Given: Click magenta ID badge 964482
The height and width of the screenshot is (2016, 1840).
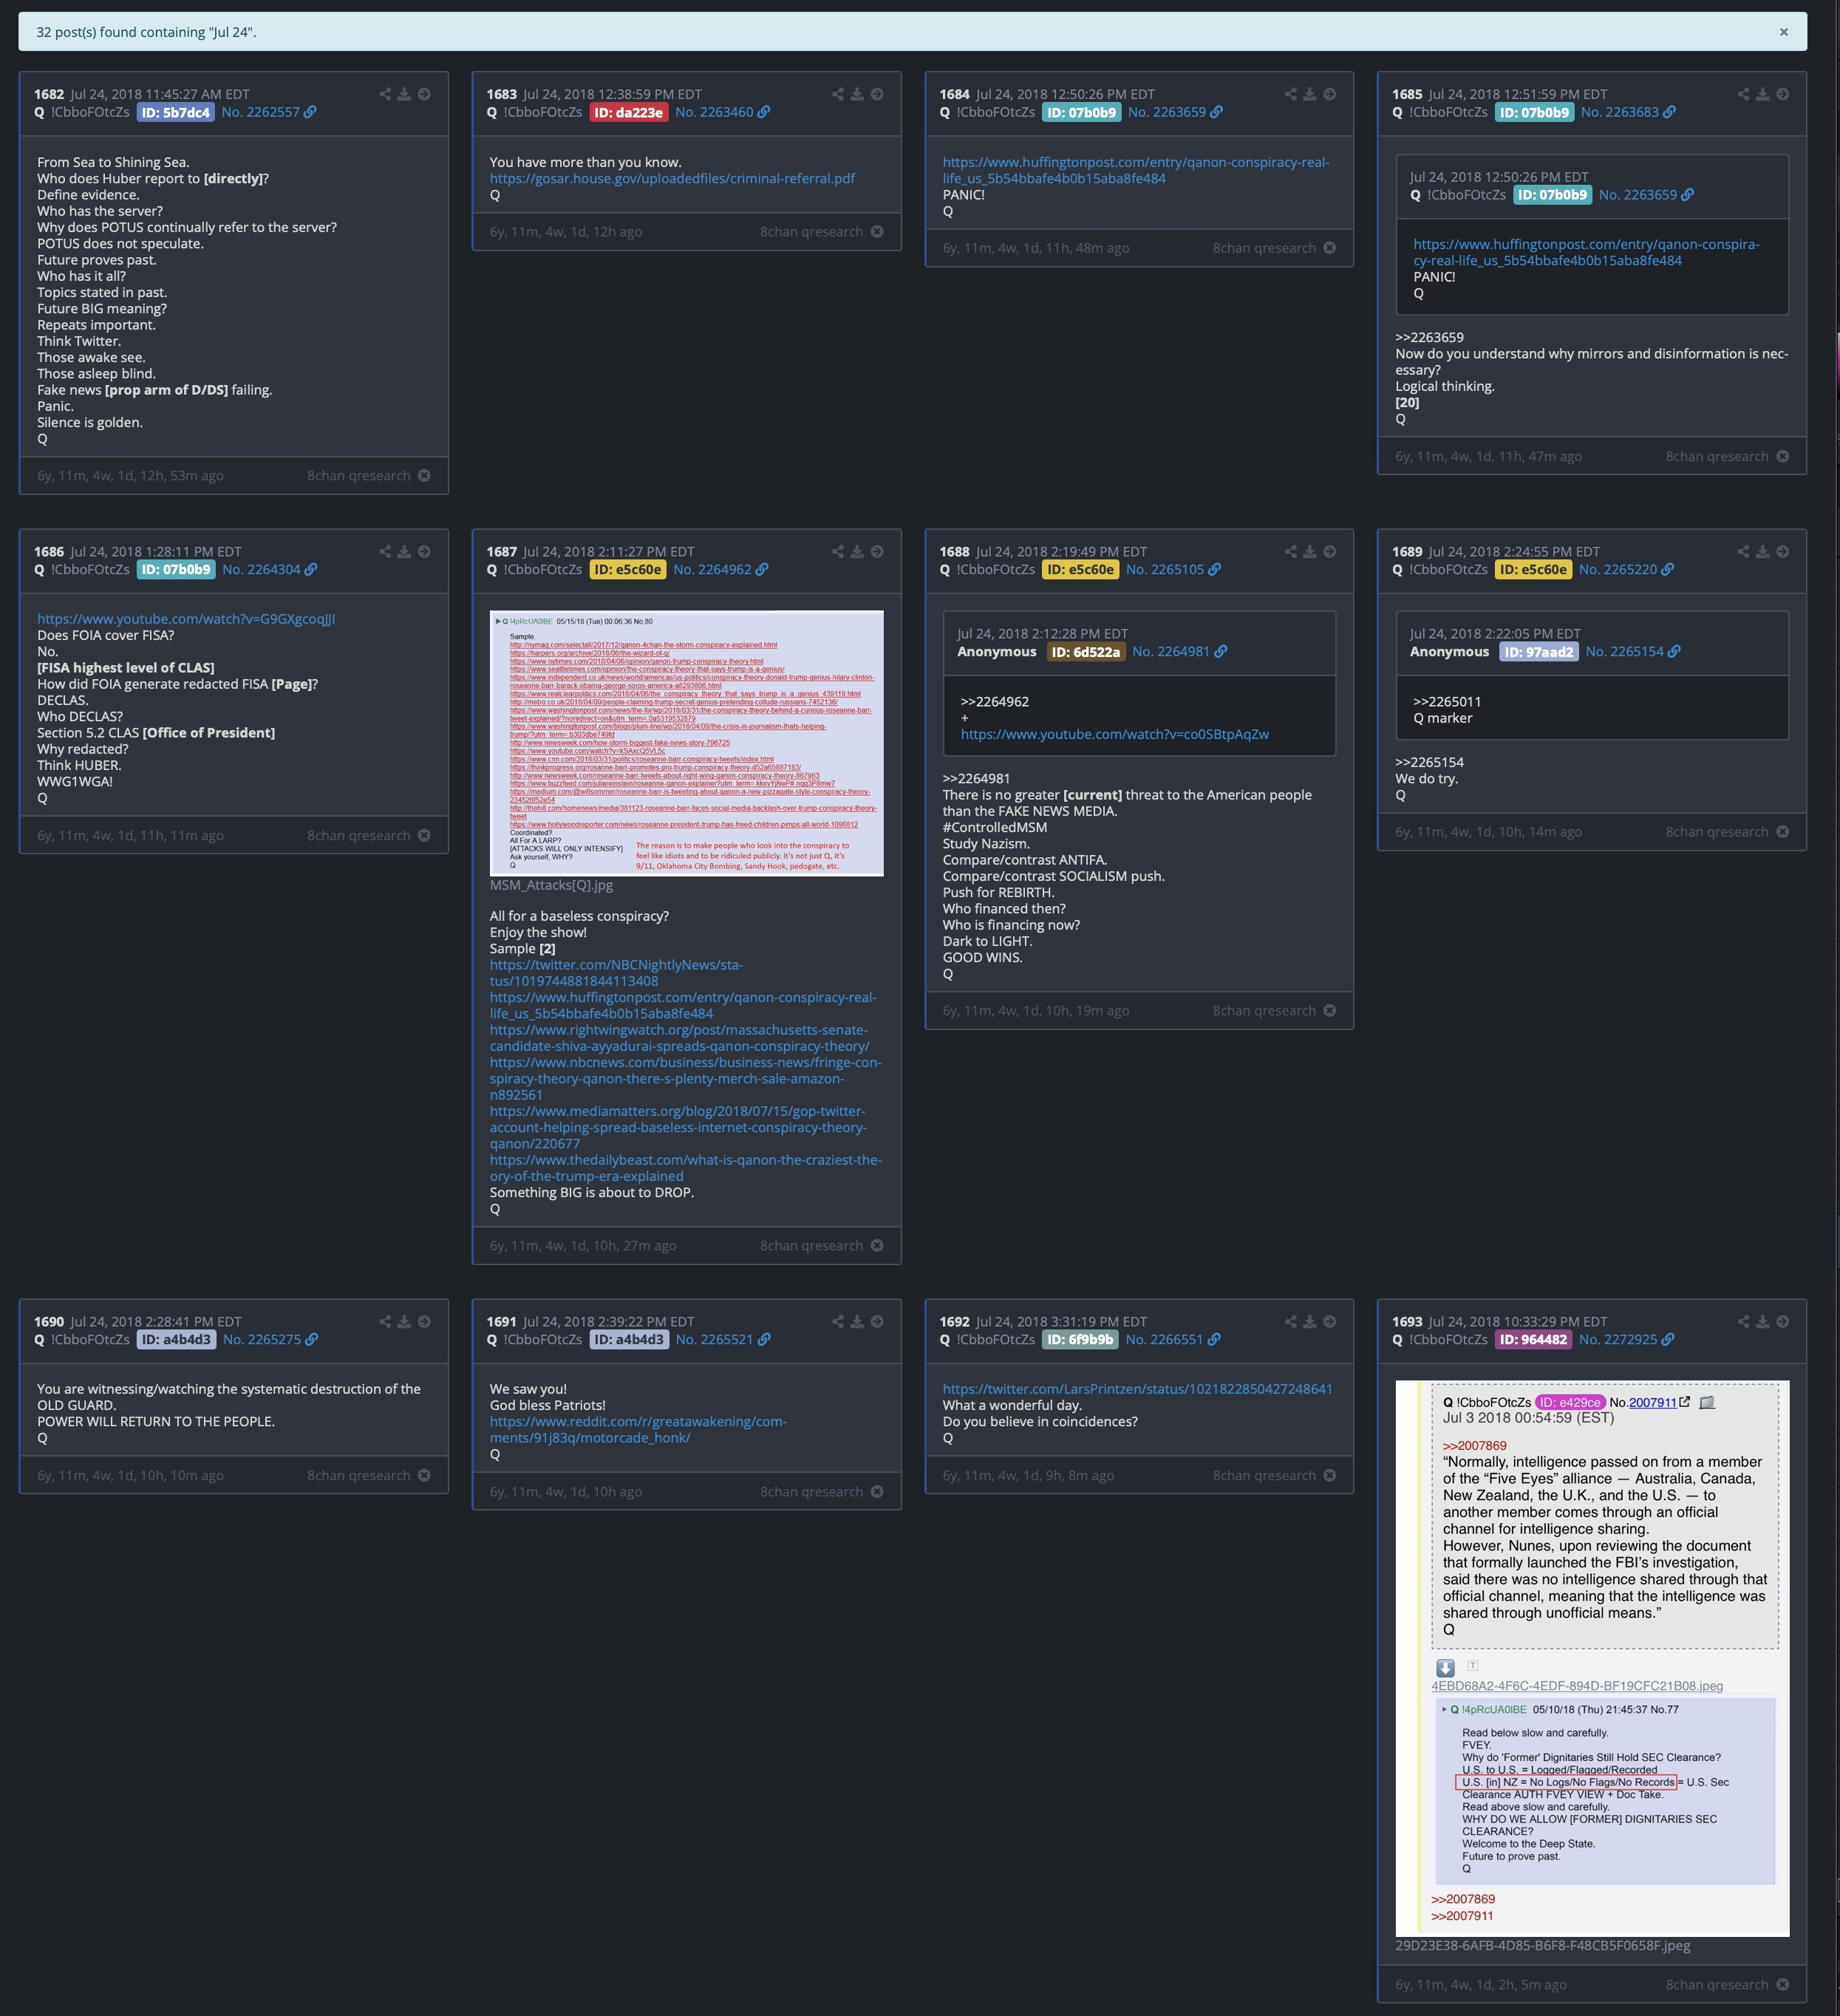Looking at the screenshot, I should click(1533, 1339).
